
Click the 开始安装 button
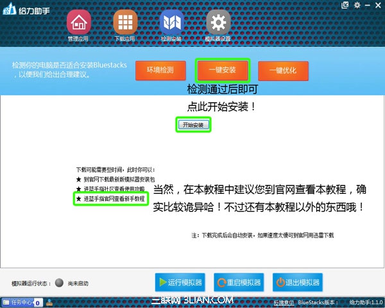tap(193, 124)
